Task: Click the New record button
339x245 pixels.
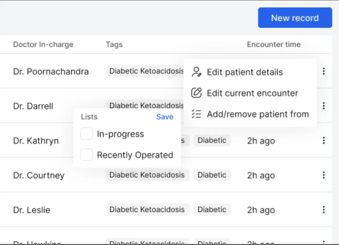Action: click(x=295, y=18)
